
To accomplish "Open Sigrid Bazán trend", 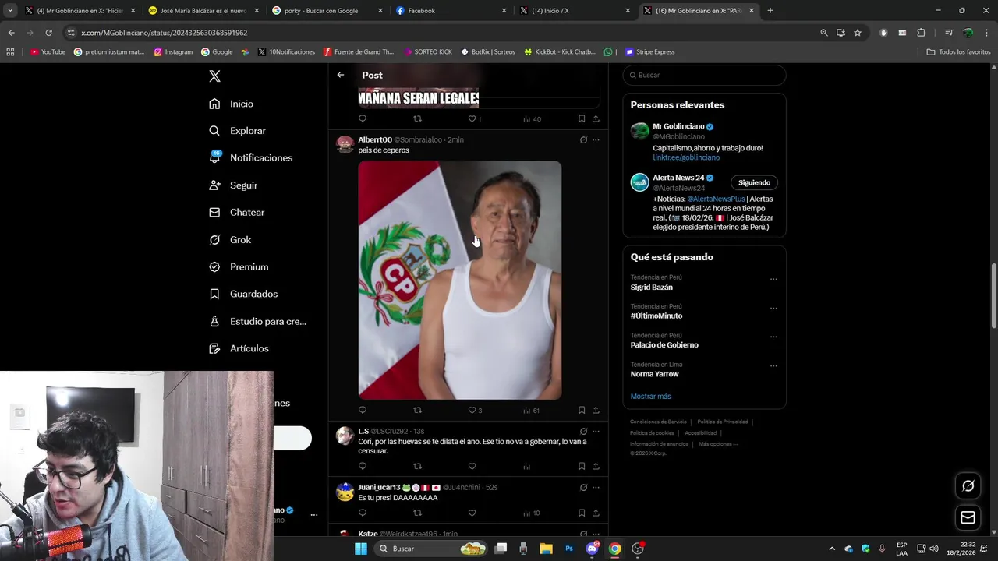I will 652,288.
